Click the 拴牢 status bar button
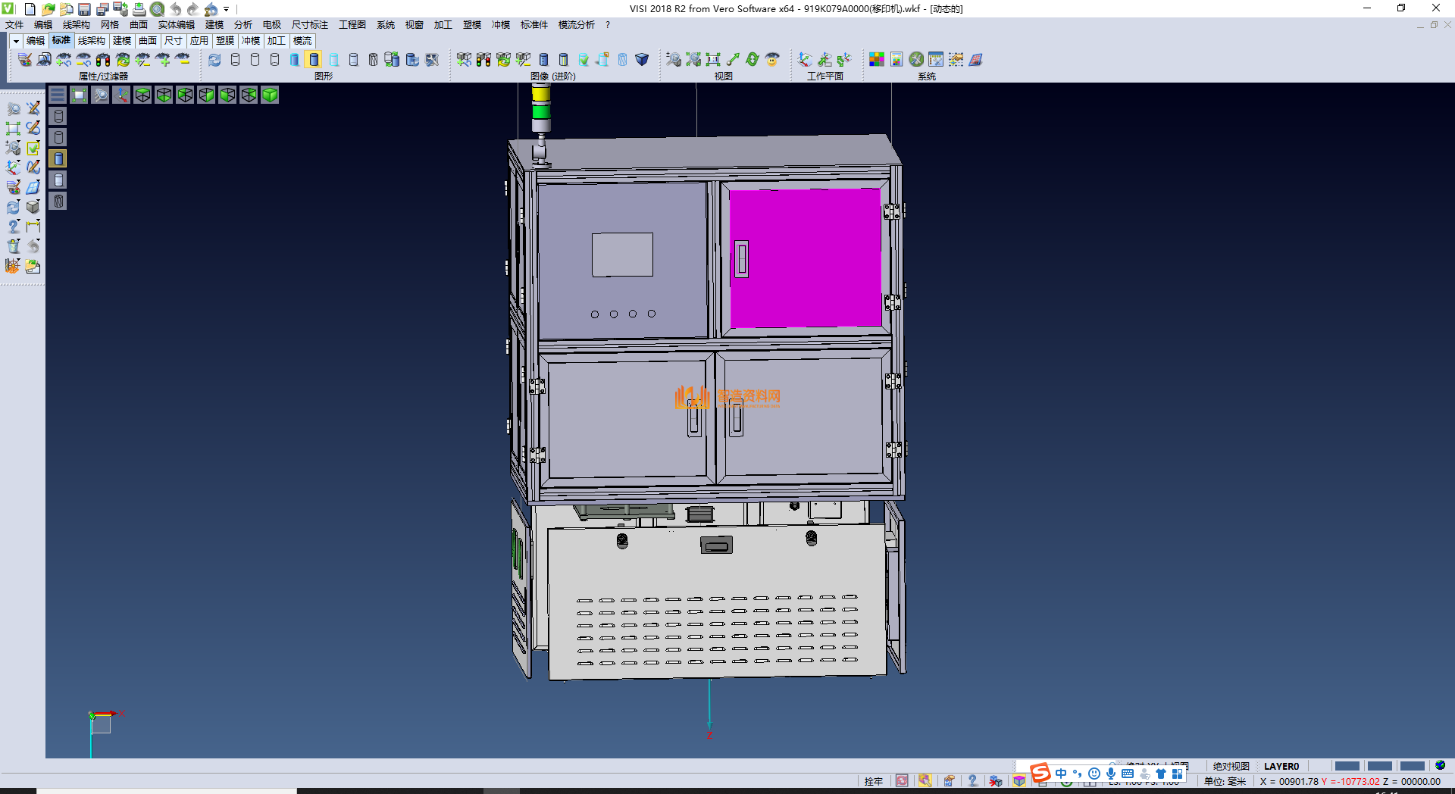 [873, 781]
